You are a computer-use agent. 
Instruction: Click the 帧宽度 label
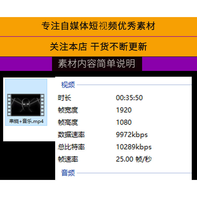[68, 110]
